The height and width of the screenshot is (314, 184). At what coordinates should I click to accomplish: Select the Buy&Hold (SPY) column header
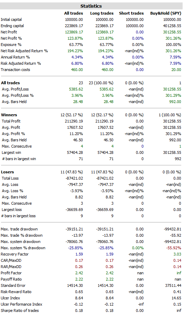pyautogui.click(x=166, y=14)
